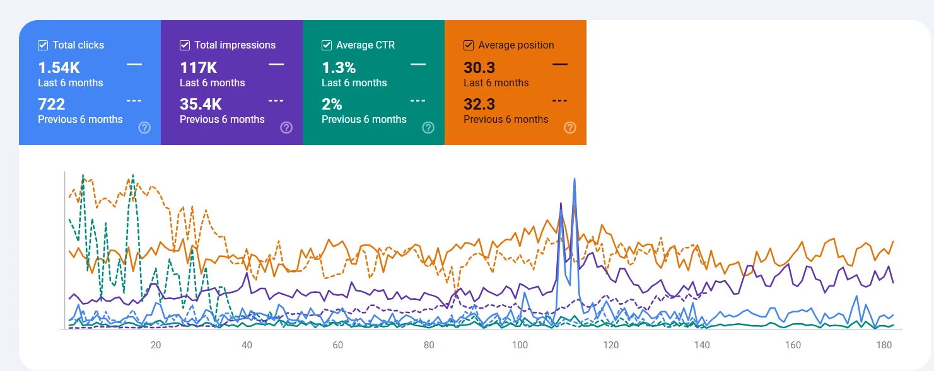Uncheck the Total clicks checkbox
934x371 pixels.
43,45
